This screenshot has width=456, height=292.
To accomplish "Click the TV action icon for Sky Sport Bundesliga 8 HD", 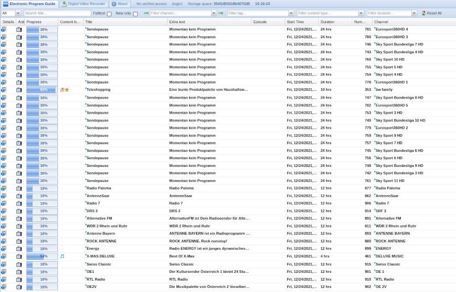I will point(19,98).
